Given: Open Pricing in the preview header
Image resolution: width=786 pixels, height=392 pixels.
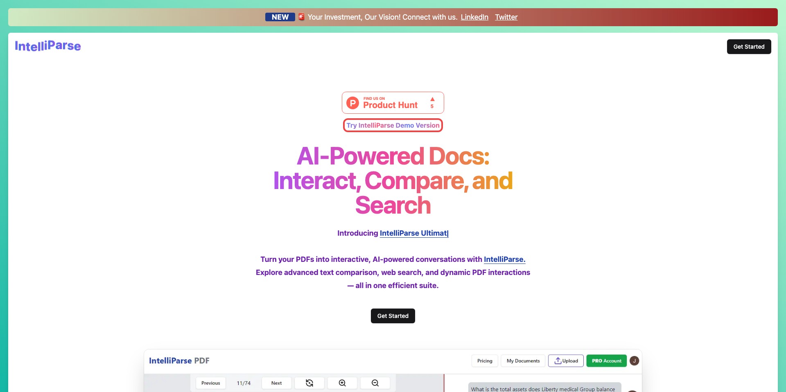Looking at the screenshot, I should tap(485, 361).
